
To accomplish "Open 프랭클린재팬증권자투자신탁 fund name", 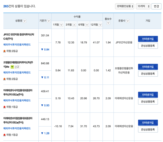I will tap(18, 64).
